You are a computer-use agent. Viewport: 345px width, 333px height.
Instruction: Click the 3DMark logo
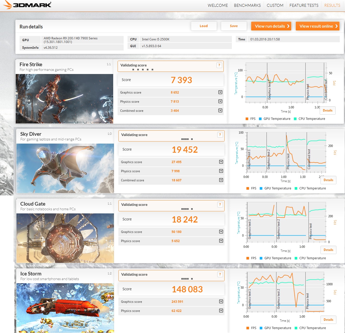(x=27, y=5)
